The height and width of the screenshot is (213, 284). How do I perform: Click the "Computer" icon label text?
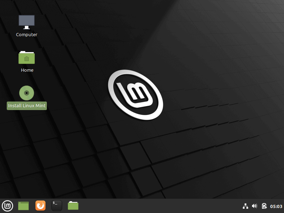pyautogui.click(x=27, y=34)
